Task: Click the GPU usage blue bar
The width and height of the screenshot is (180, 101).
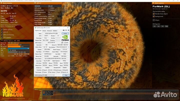Action: pos(18,48)
